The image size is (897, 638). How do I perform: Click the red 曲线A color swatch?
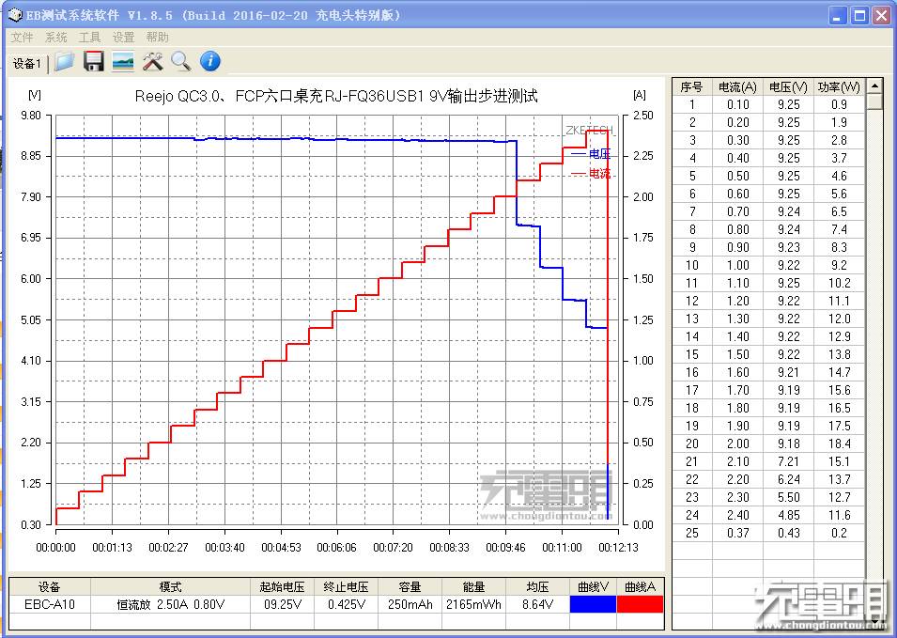tap(641, 604)
